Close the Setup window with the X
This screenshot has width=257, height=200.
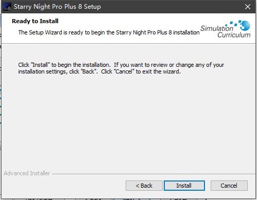tap(248, 7)
